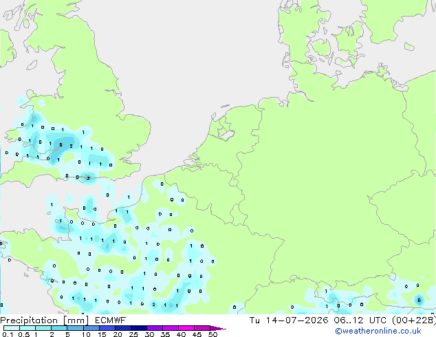This screenshot has width=436, height=337.
Task: Select the magenta swatch between 40 and 45
Action: (186, 328)
